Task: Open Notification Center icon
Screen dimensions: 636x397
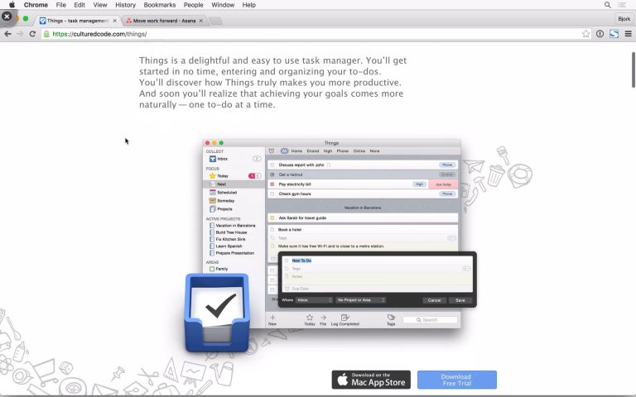Action: (622, 5)
